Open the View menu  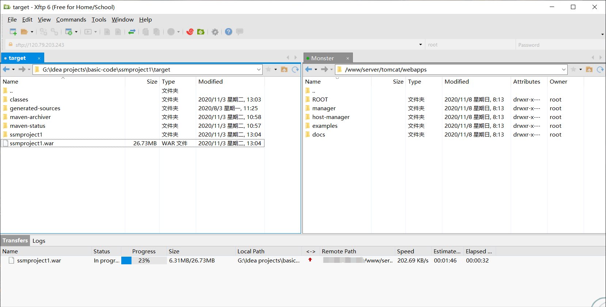tap(44, 20)
